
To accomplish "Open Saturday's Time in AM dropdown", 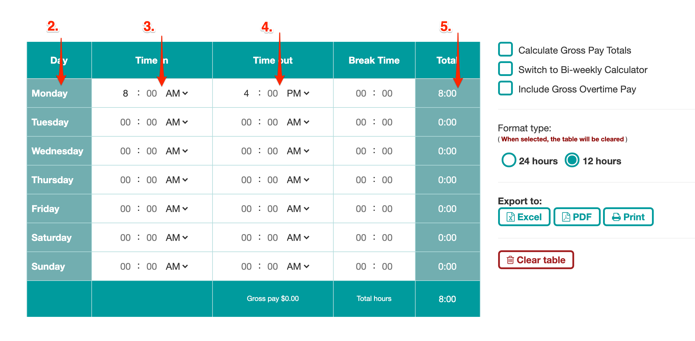I will pyautogui.click(x=177, y=237).
